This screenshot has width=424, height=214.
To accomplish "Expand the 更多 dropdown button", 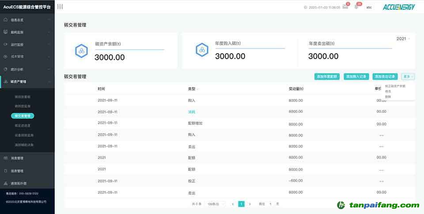I will coord(408,77).
